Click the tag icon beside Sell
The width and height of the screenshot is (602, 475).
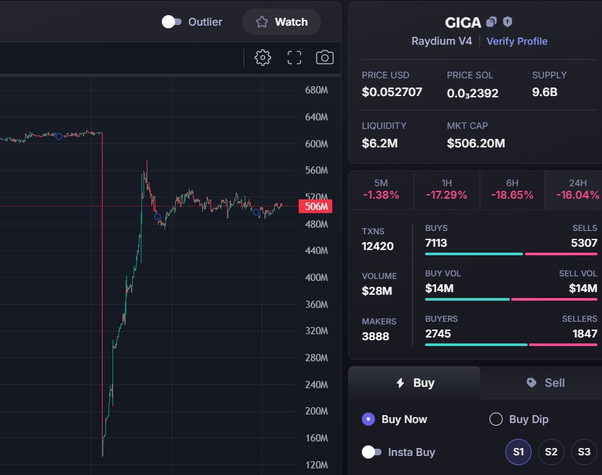point(532,382)
